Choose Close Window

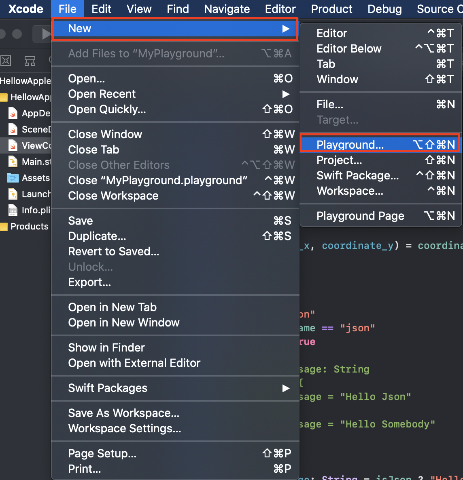click(175, 135)
